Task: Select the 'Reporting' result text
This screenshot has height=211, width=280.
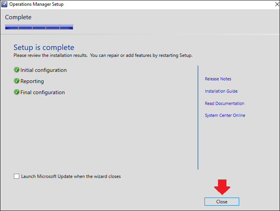Action: (32, 81)
